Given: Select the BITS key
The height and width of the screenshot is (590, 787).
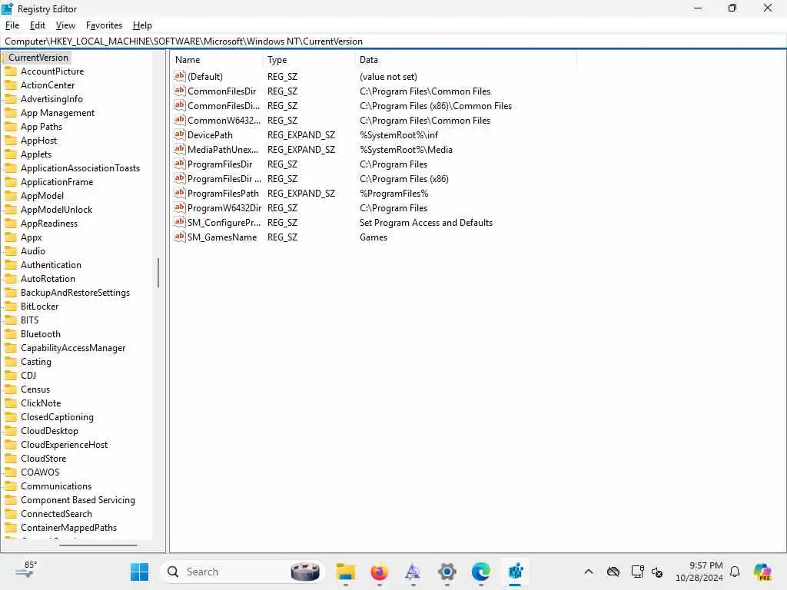Looking at the screenshot, I should click(x=30, y=320).
